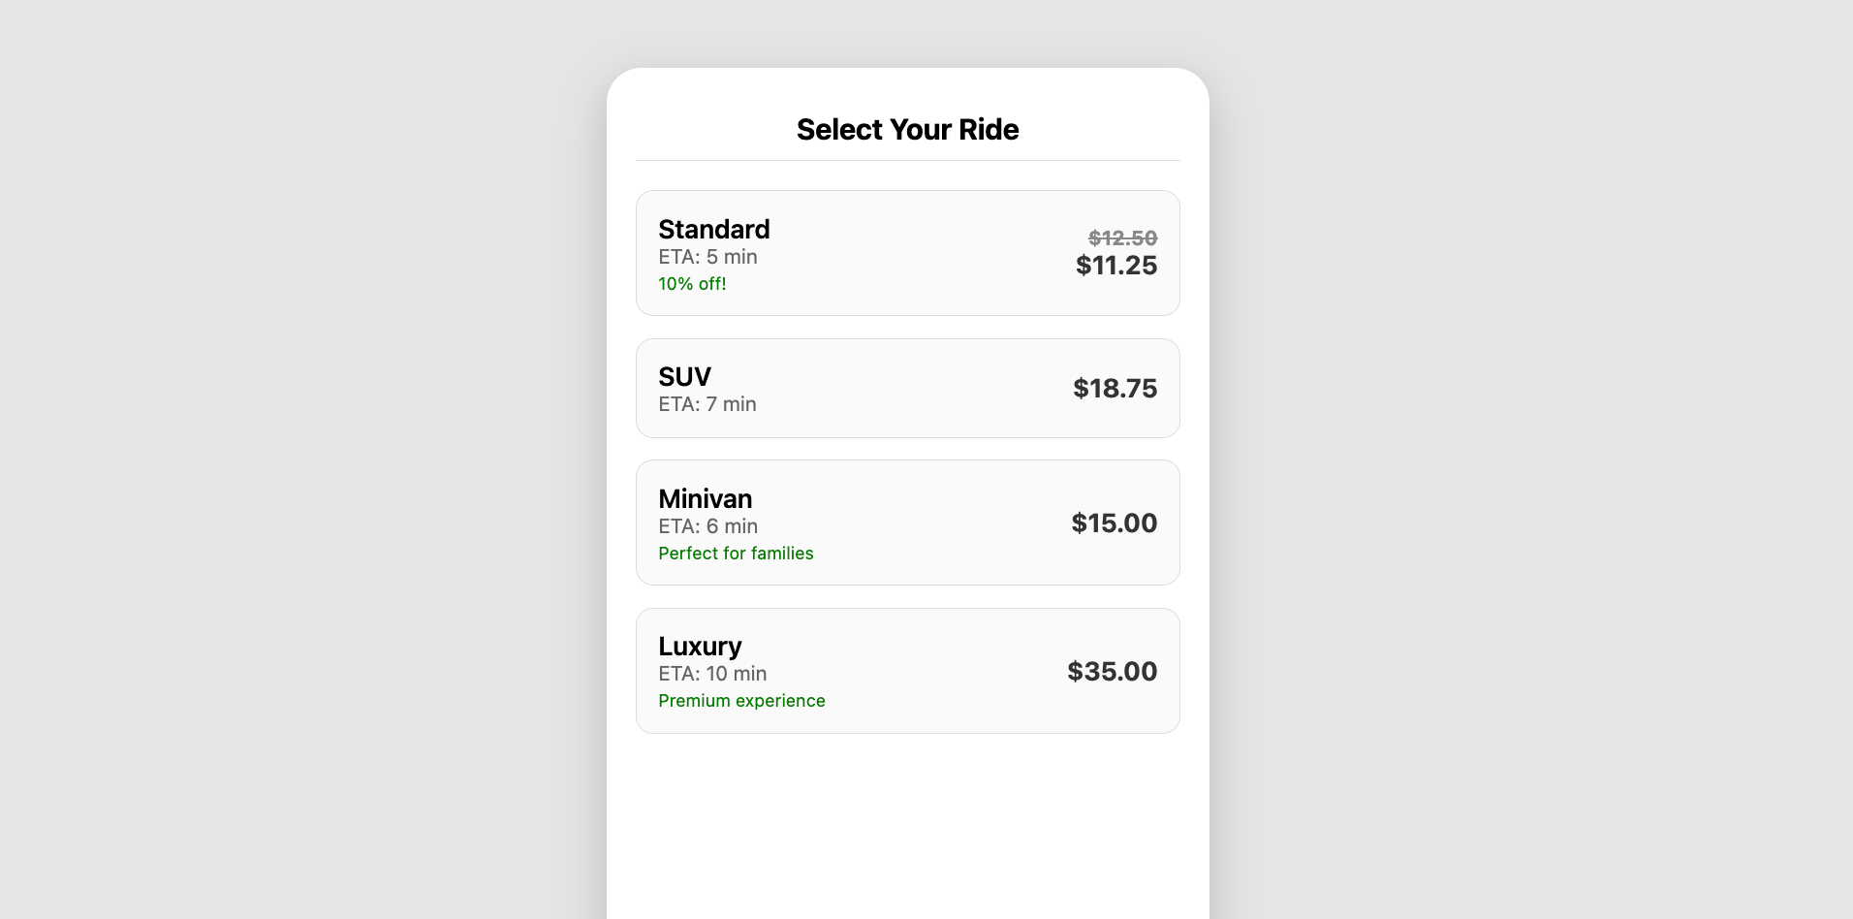Click the green "10% off!" promo label
This screenshot has height=919, width=1853.
[x=692, y=284]
